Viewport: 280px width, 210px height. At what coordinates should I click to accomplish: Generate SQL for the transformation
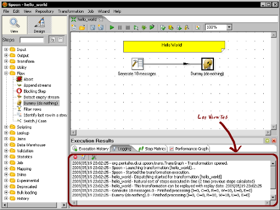[x=179, y=27]
